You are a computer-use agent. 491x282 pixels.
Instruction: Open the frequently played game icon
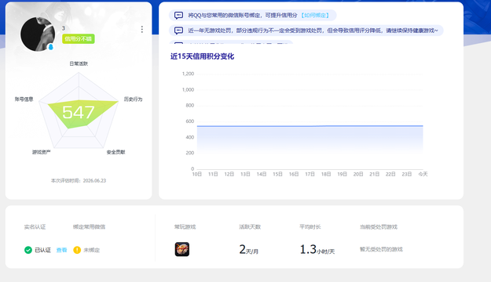(x=182, y=249)
